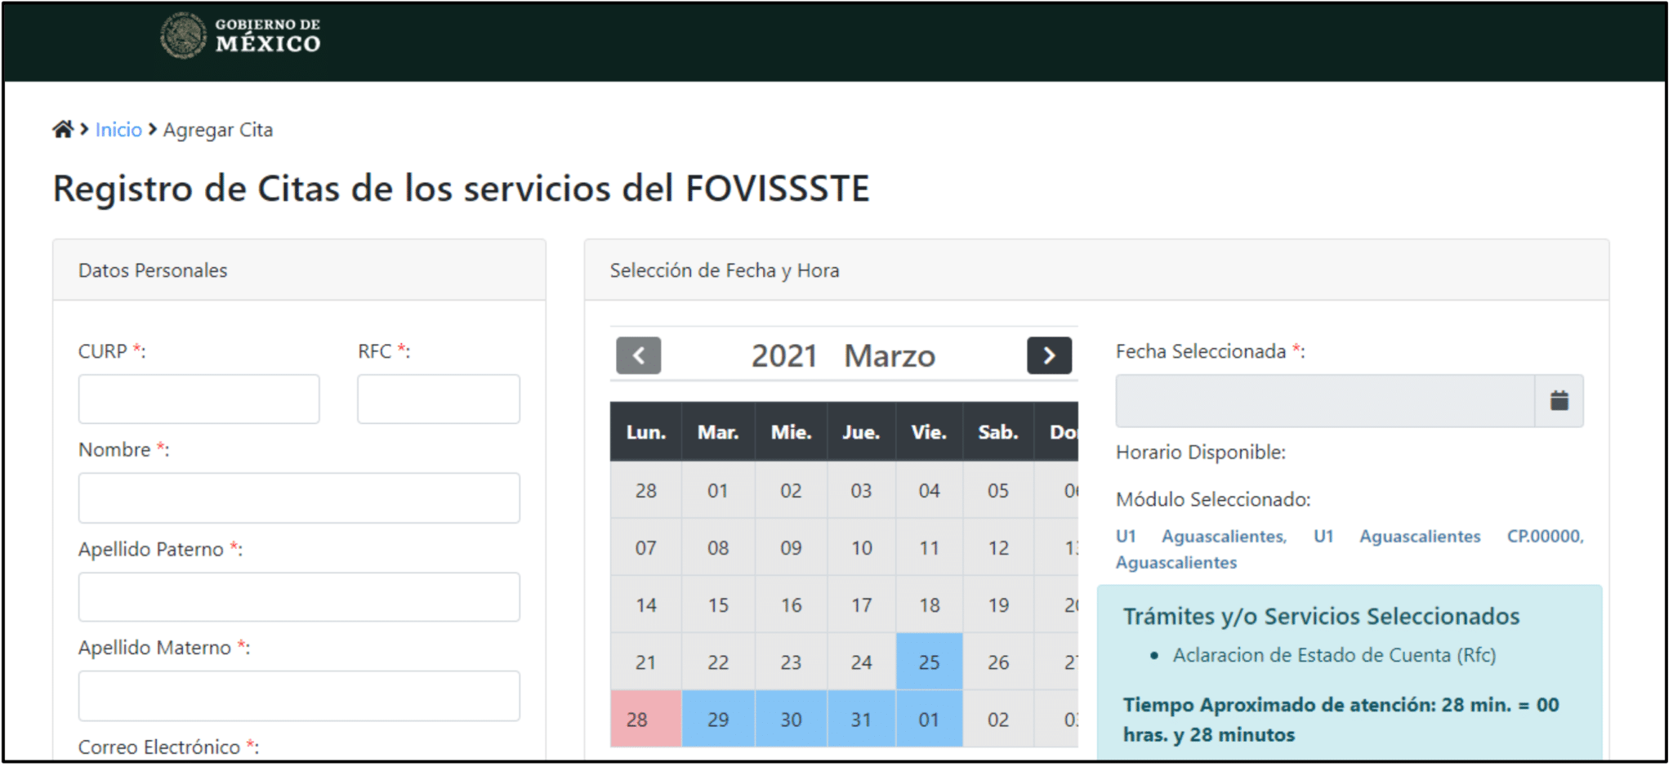Viewport: 1673px width, 767px height.
Task: Focus the RFC input field
Action: coord(439,399)
